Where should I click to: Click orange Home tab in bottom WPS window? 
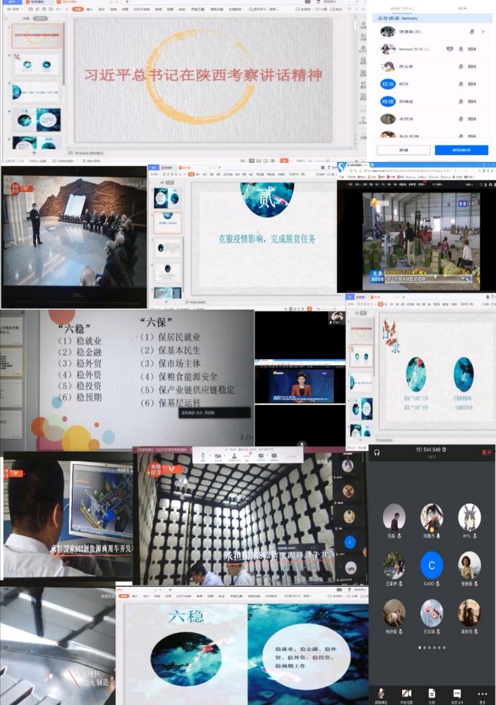pos(123,596)
